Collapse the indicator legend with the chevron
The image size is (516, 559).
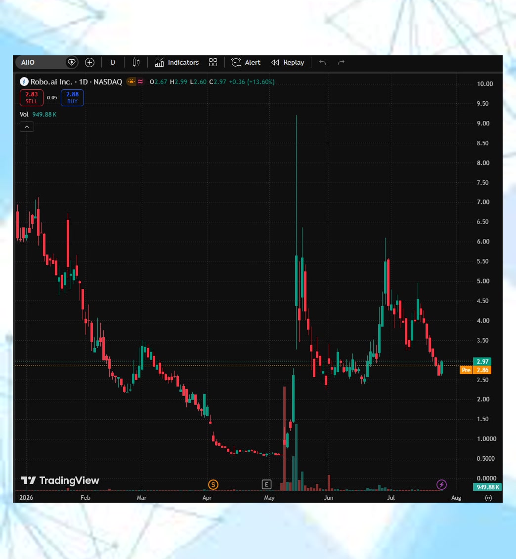[x=27, y=127]
